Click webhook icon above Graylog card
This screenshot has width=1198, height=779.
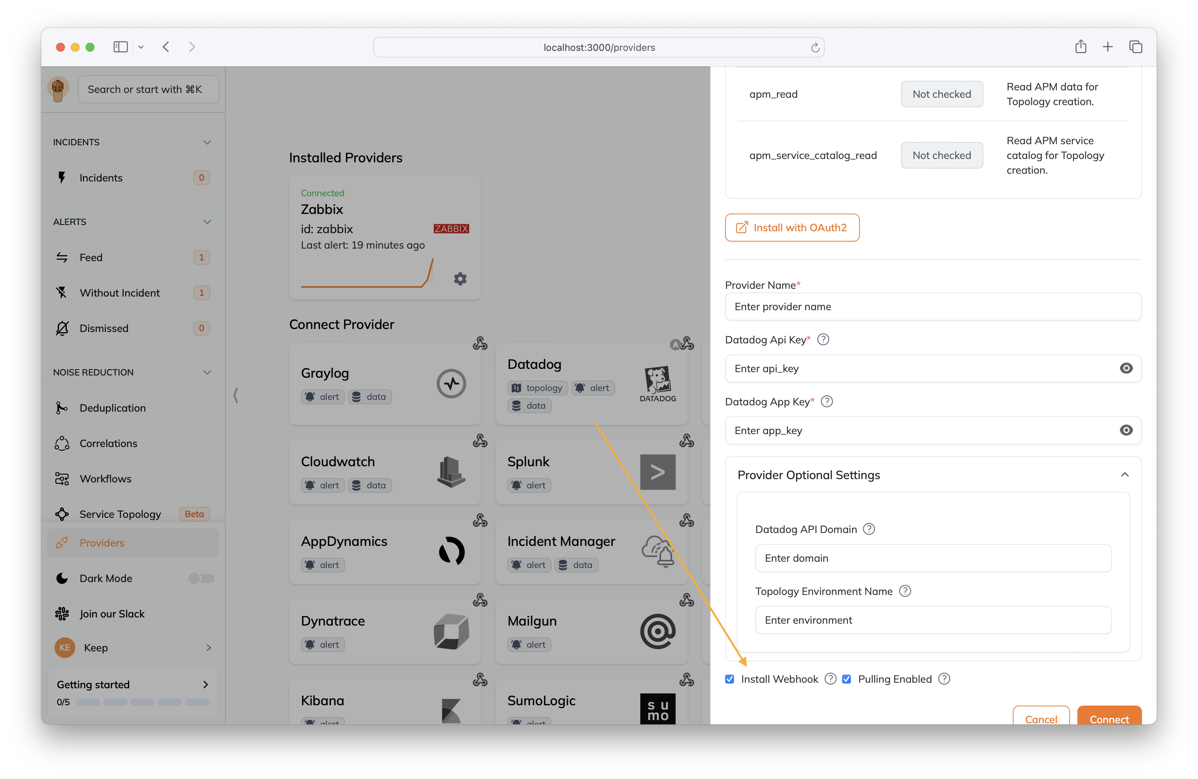click(x=480, y=344)
